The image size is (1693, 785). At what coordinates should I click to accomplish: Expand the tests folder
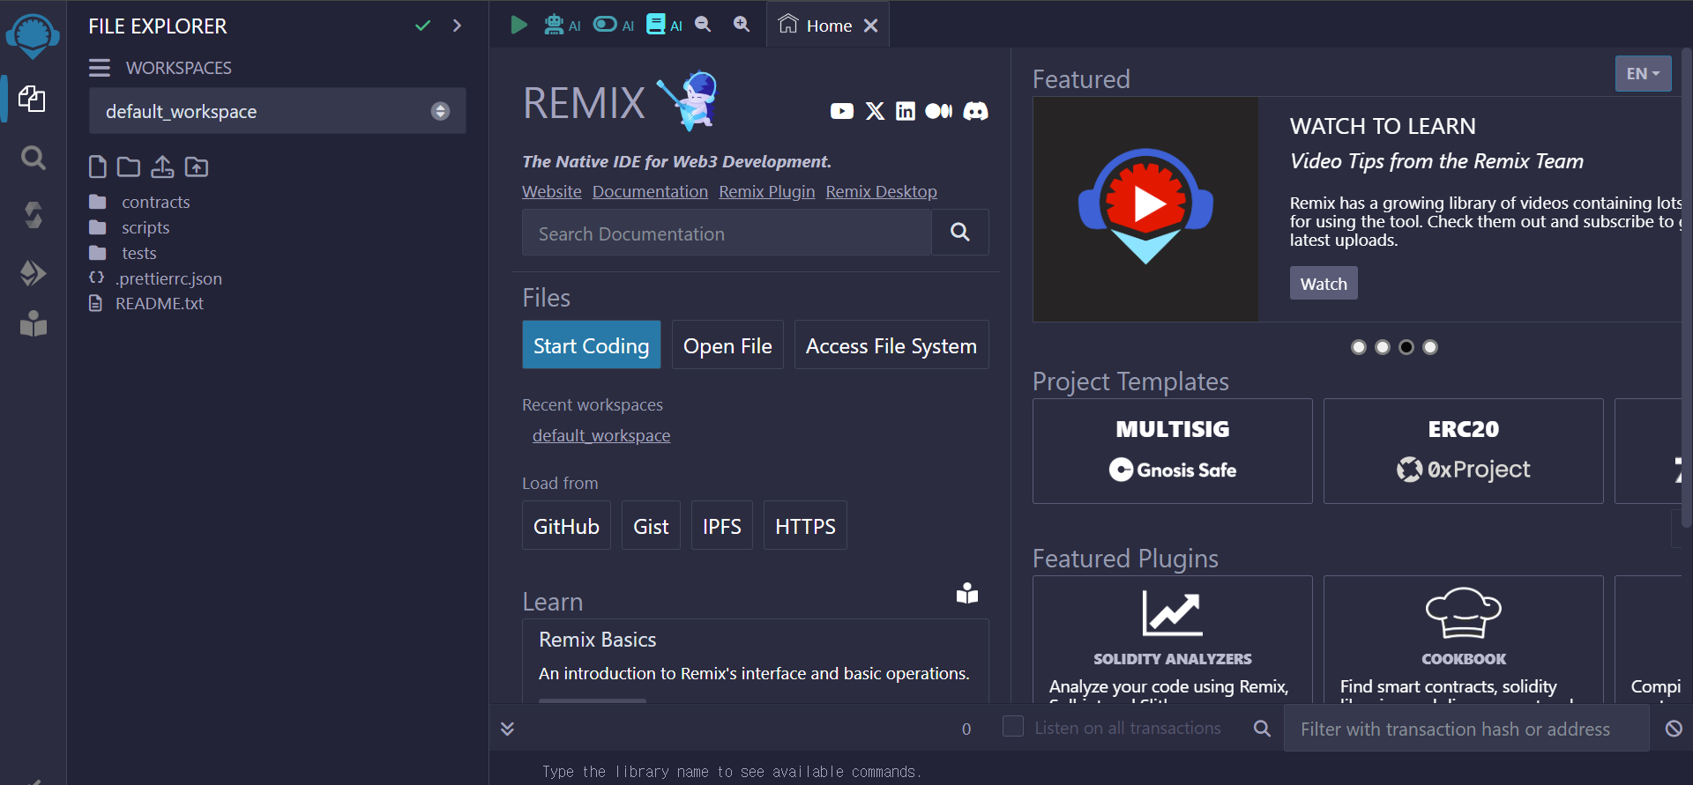(x=138, y=253)
